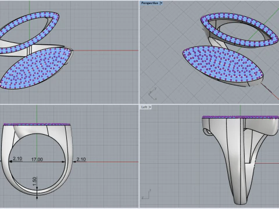
Task: Open the Left viewport dropdown arrow
Action: pos(150,107)
